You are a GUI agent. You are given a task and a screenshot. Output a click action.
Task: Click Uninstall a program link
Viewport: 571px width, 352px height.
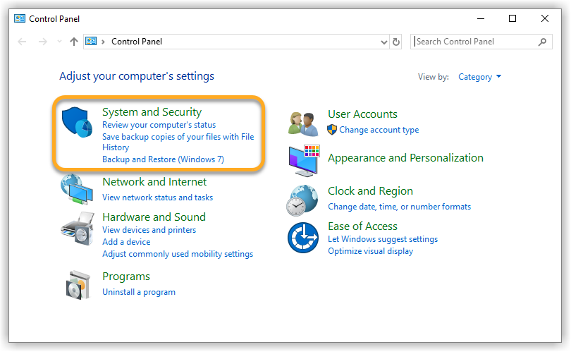tap(139, 292)
